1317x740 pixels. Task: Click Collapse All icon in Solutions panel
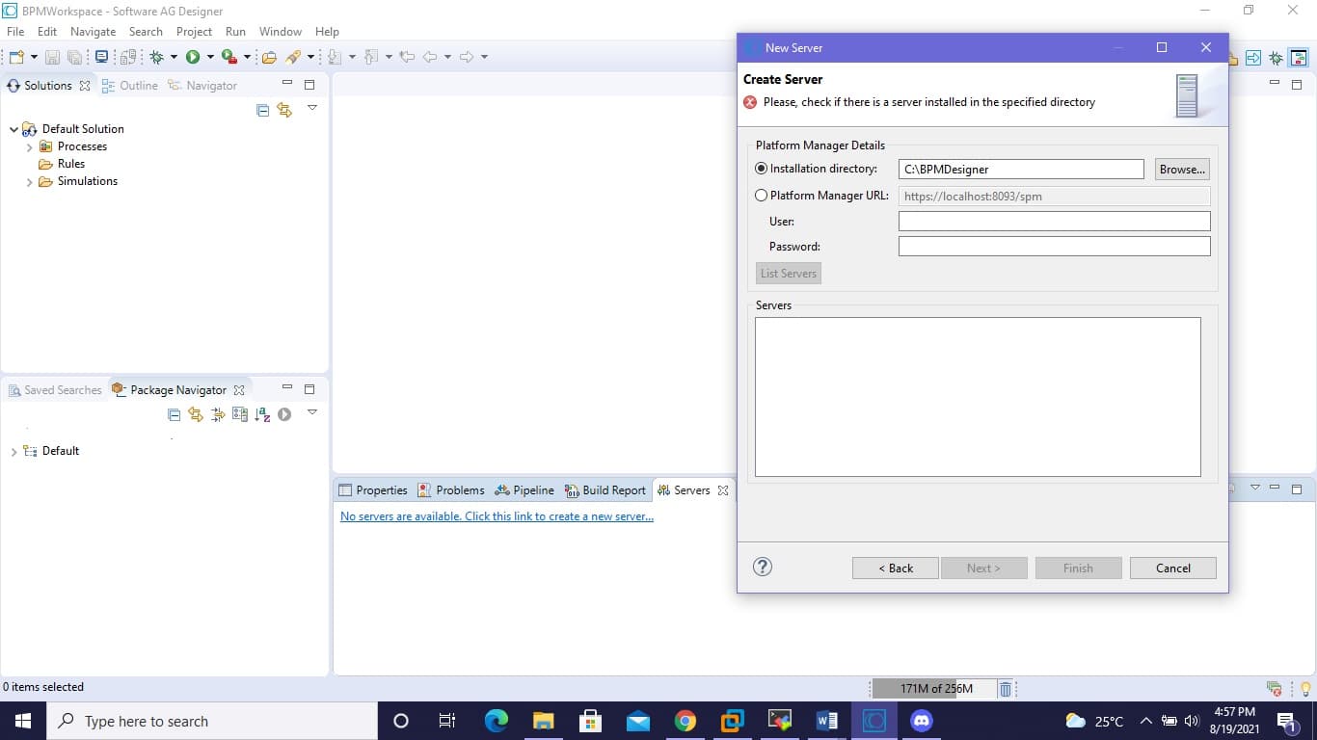tap(262, 110)
